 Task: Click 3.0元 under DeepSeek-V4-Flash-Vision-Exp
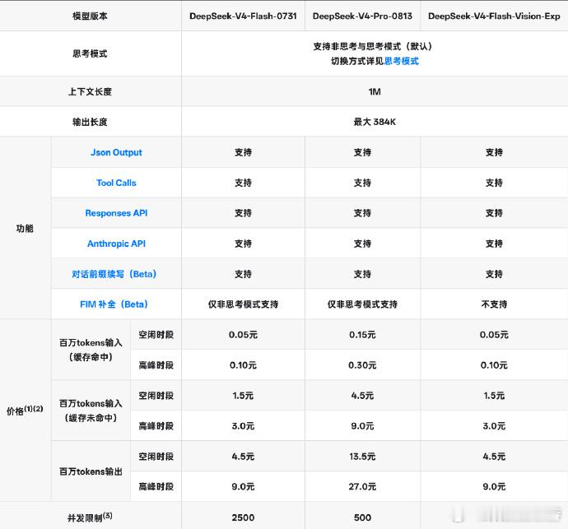(494, 426)
